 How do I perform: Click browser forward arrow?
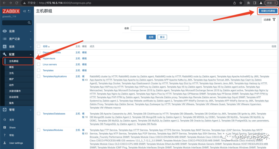(x=11, y=3)
